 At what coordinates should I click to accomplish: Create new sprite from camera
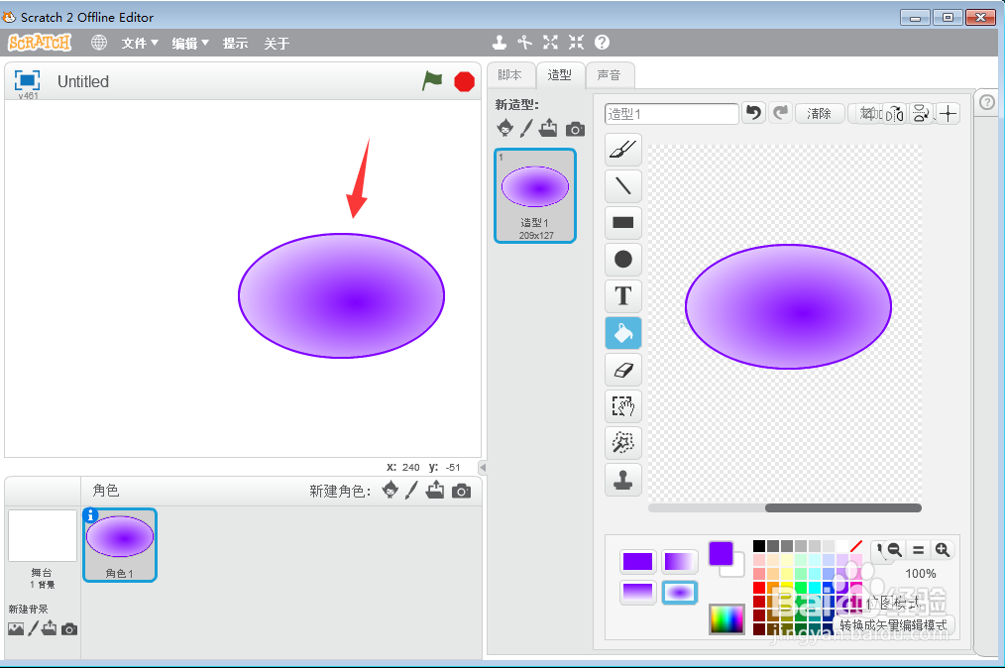pos(462,491)
